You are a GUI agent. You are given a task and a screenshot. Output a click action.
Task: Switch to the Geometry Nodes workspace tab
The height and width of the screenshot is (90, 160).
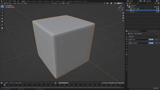(77, 1)
